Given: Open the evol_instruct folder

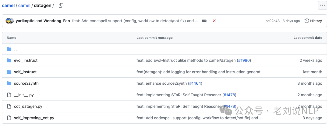Looking at the screenshot, I should pos(26,60).
